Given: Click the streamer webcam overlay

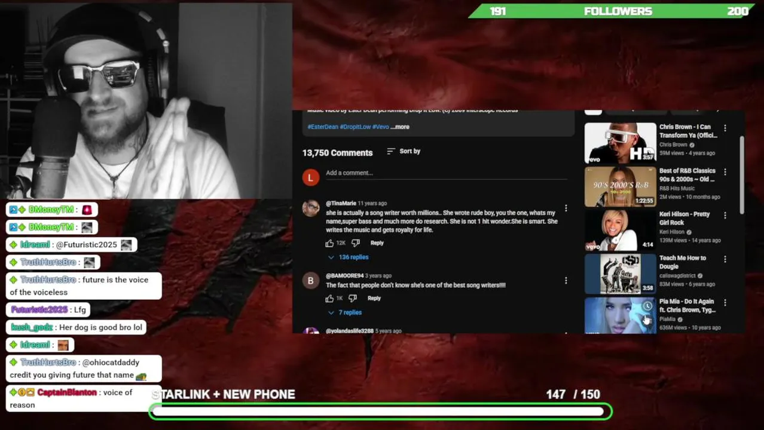Looking at the screenshot, I should 146,100.
